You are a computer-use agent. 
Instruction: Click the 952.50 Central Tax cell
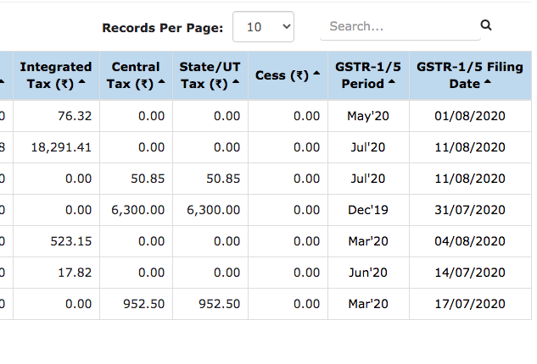tap(136, 304)
